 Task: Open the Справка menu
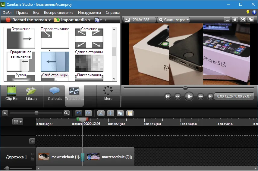pyautogui.click(x=113, y=13)
